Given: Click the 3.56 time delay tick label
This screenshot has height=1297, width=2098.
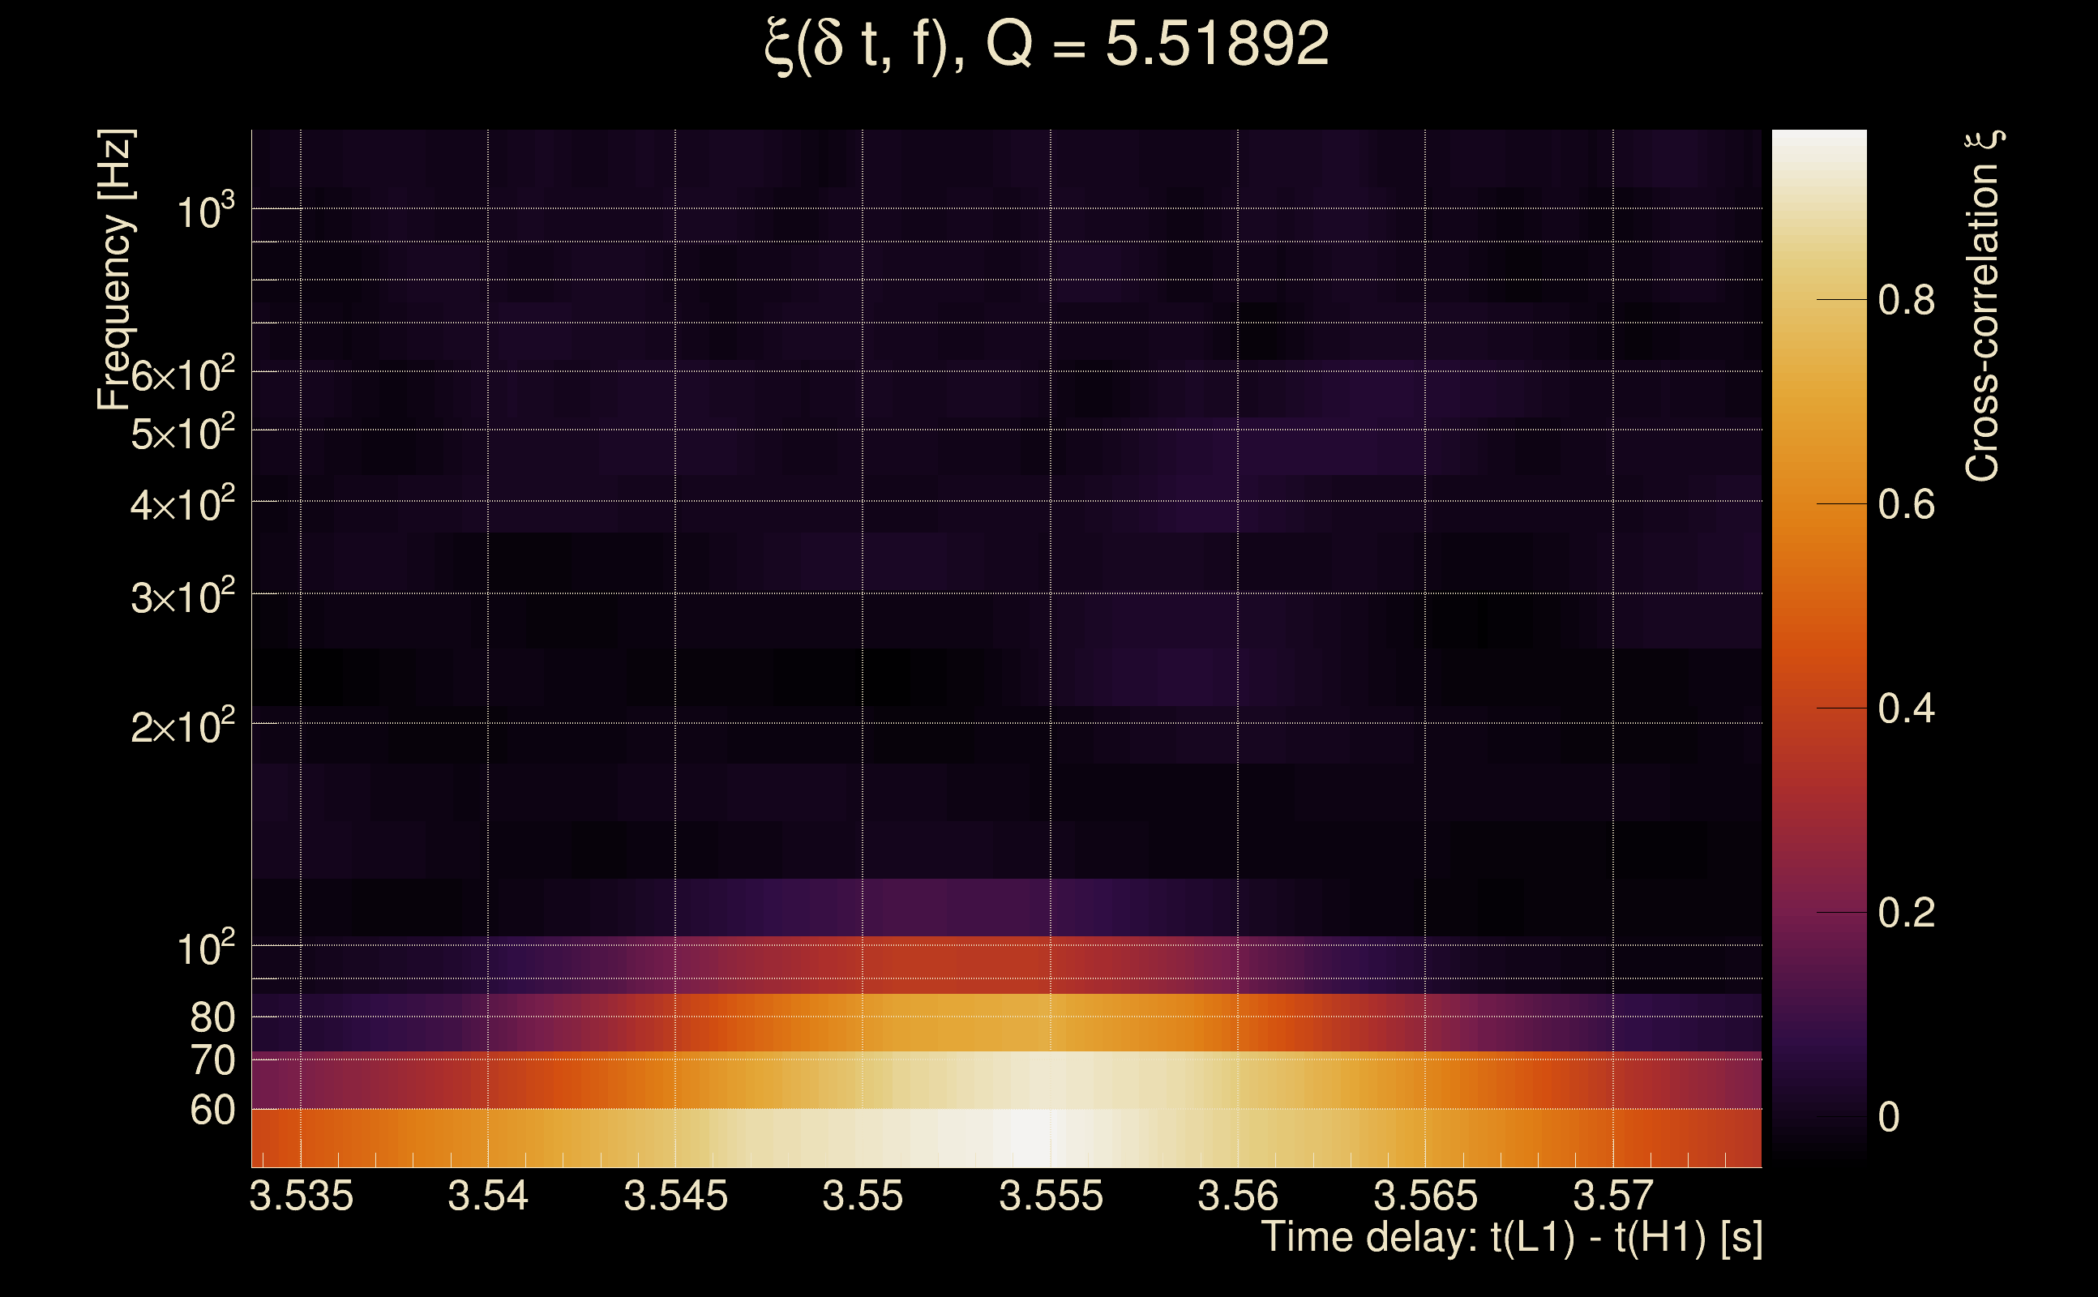Looking at the screenshot, I should click(1238, 1196).
